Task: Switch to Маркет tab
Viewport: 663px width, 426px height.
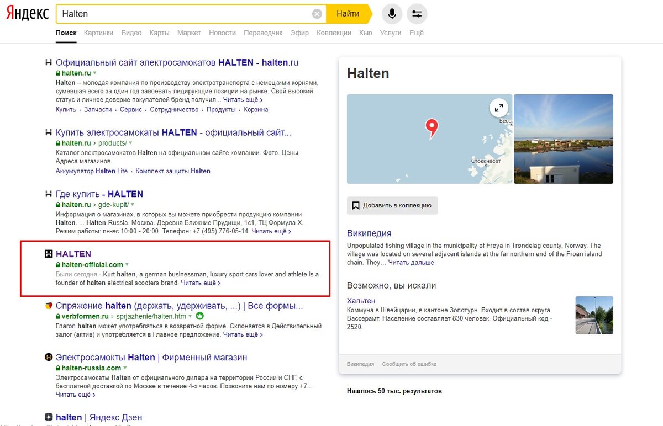Action: tap(189, 33)
